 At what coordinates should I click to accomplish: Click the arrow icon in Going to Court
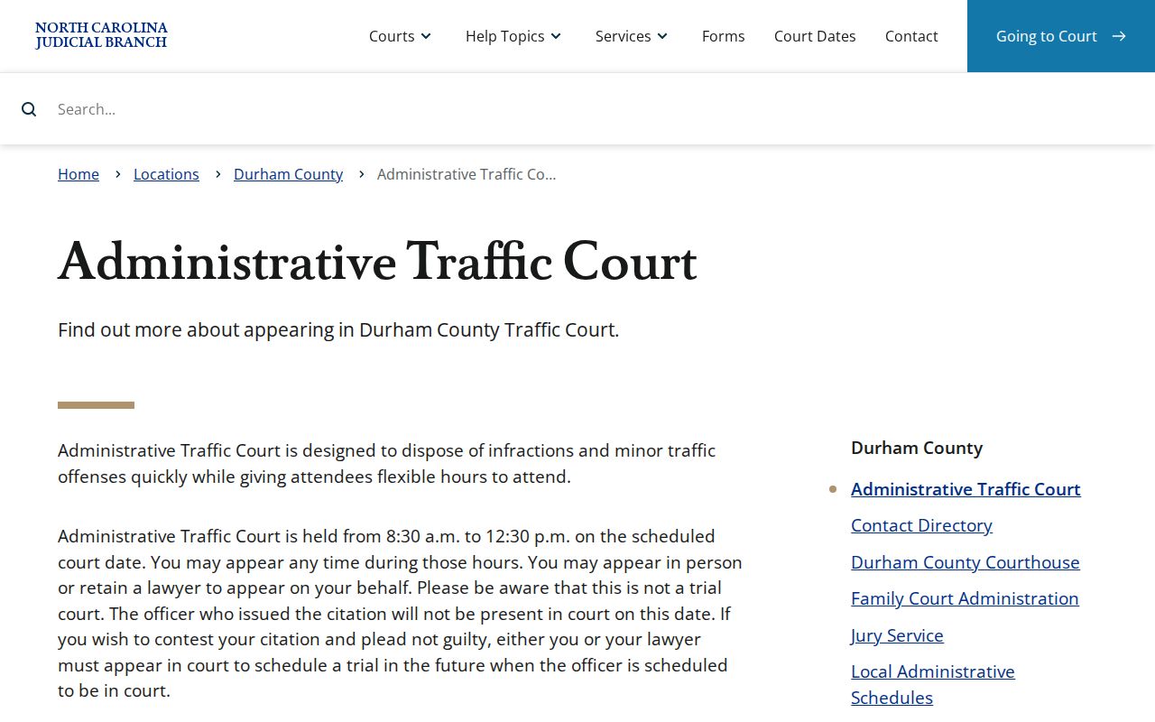coord(1119,36)
